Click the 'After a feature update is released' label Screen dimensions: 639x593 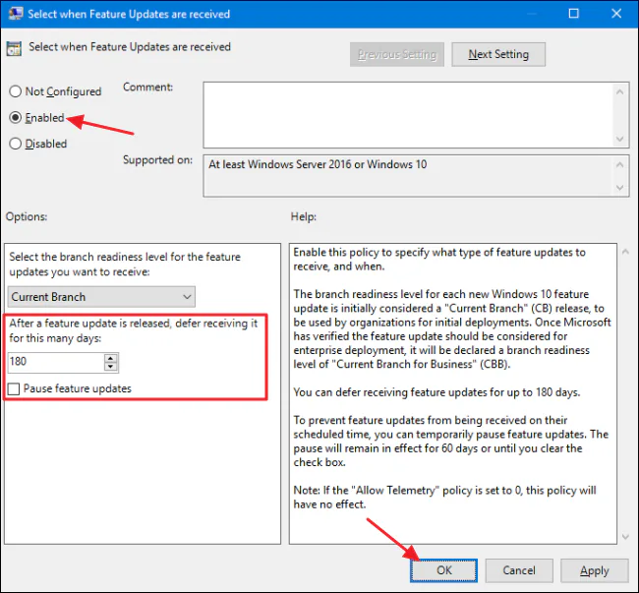click(x=134, y=330)
